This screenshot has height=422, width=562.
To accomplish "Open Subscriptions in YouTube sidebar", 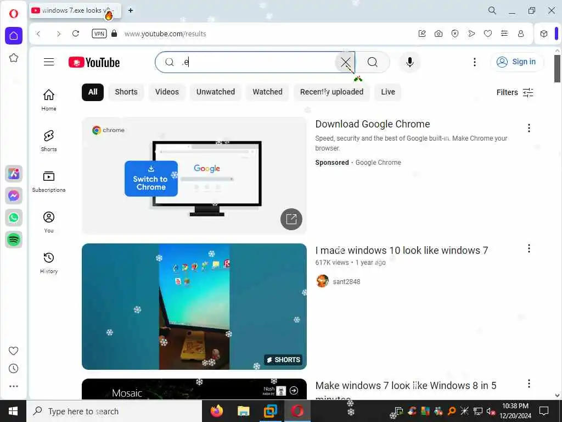I will (49, 181).
